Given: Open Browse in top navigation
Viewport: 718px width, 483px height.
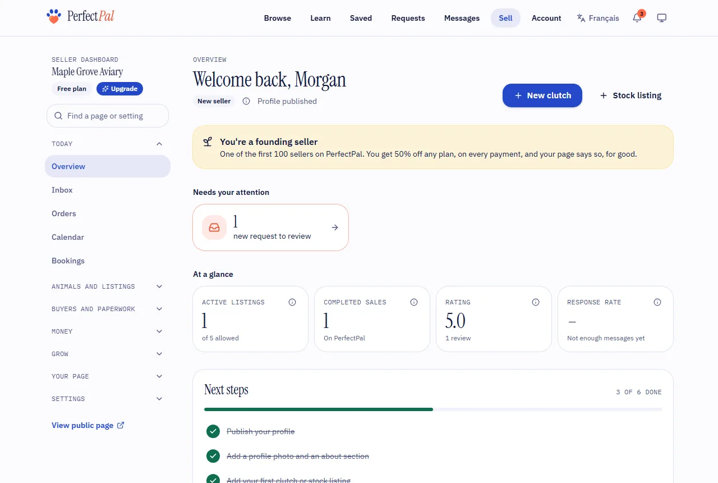Looking at the screenshot, I should 278,18.
